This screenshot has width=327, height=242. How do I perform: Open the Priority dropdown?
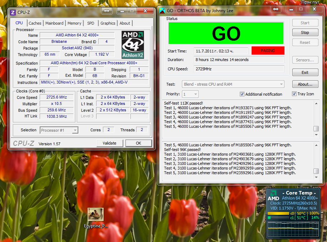coord(190,94)
